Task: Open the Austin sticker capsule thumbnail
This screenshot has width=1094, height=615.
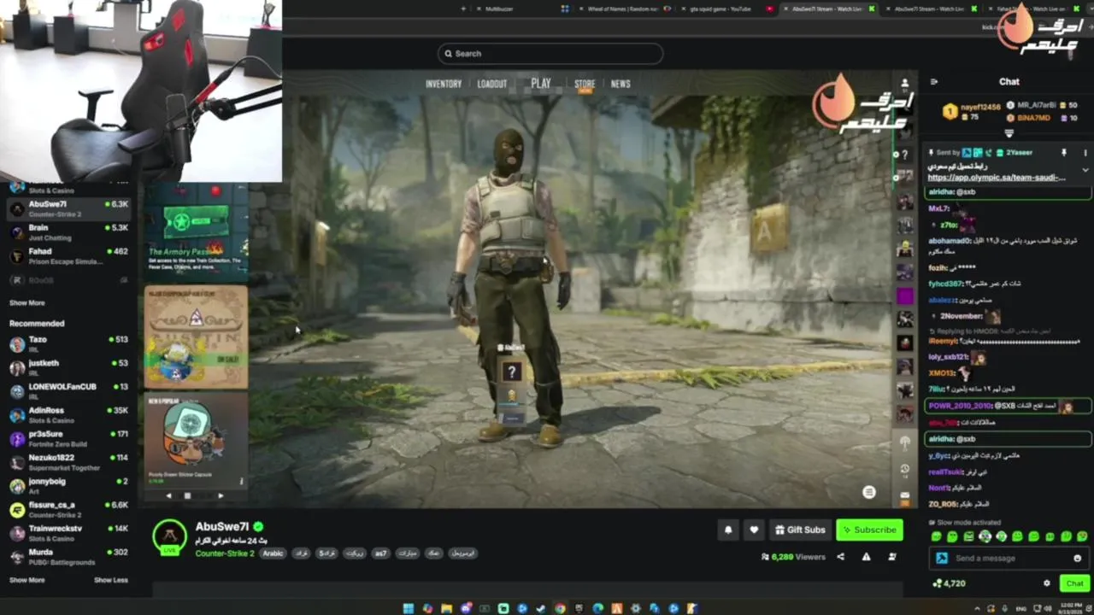Action: pyautogui.click(x=197, y=337)
